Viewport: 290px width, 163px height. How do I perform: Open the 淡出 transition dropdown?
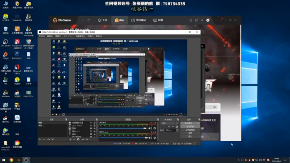tap(170, 123)
